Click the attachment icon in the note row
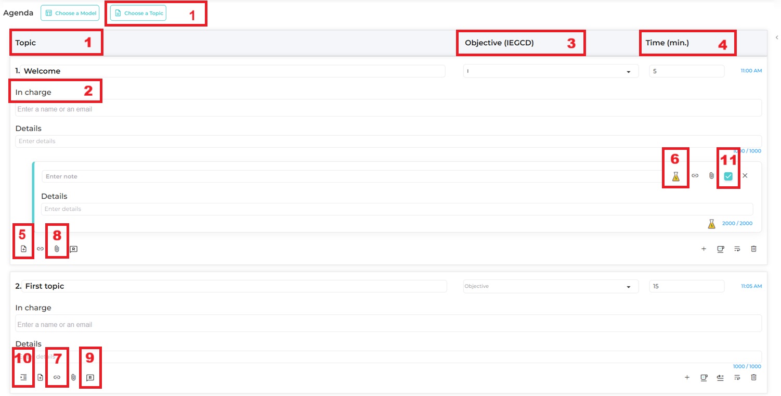The height and width of the screenshot is (396, 781). (711, 176)
